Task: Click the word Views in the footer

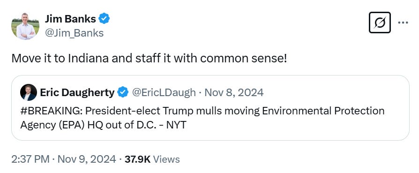Action: (x=166, y=159)
